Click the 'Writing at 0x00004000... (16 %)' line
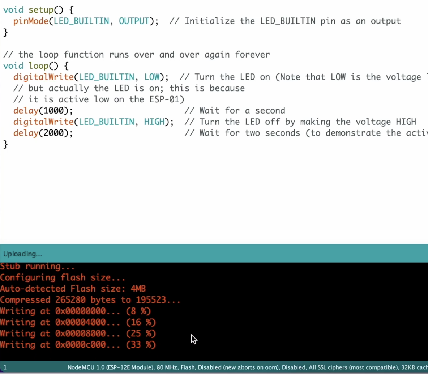The height and width of the screenshot is (374, 428). pyautogui.click(x=78, y=322)
